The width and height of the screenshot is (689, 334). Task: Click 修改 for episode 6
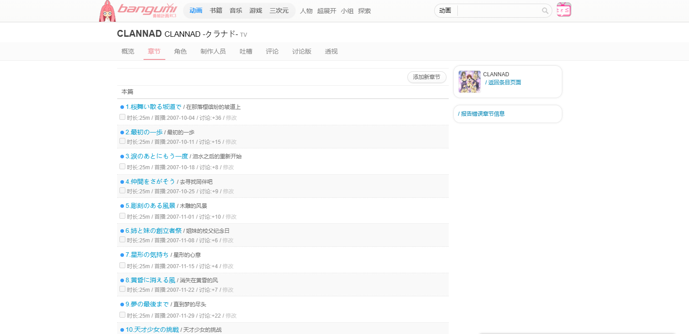(x=228, y=241)
